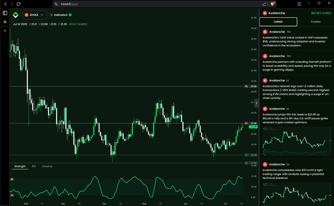Click the 20 strength level marker
This screenshot has width=334, height=206.
point(12,195)
